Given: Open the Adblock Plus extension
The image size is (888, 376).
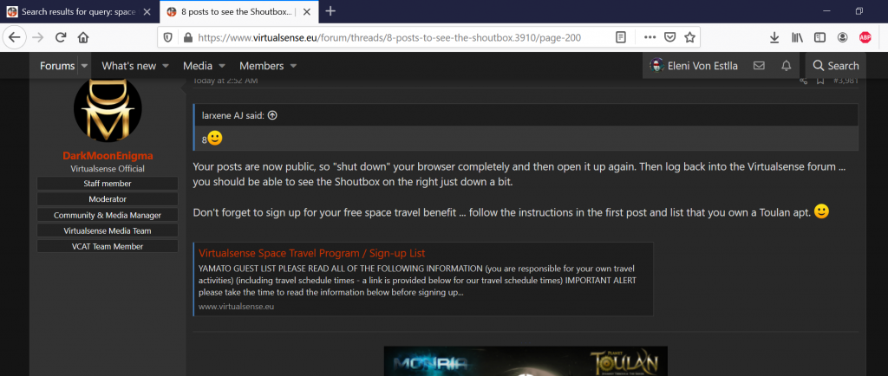Looking at the screenshot, I should [865, 37].
